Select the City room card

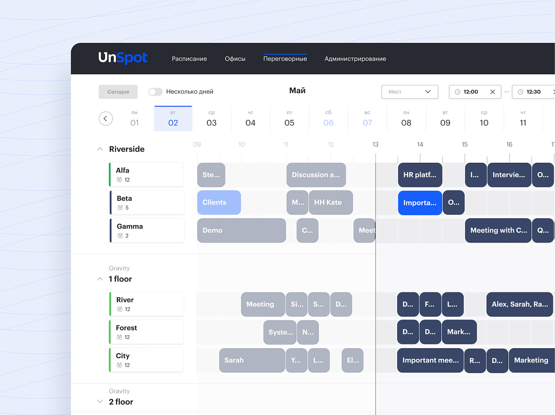point(146,360)
